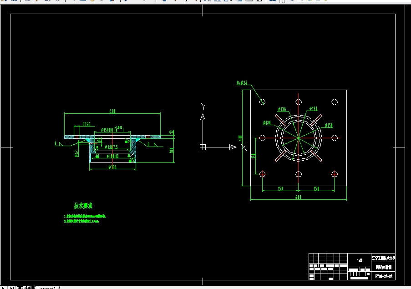The height and width of the screenshot is (289, 411).
Task: Select the part name in title block middle row
Action: (384, 267)
